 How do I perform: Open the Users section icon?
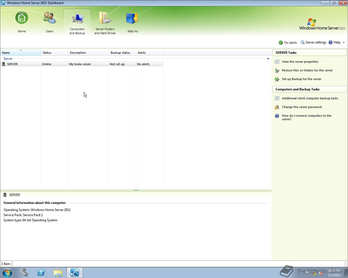point(49,18)
